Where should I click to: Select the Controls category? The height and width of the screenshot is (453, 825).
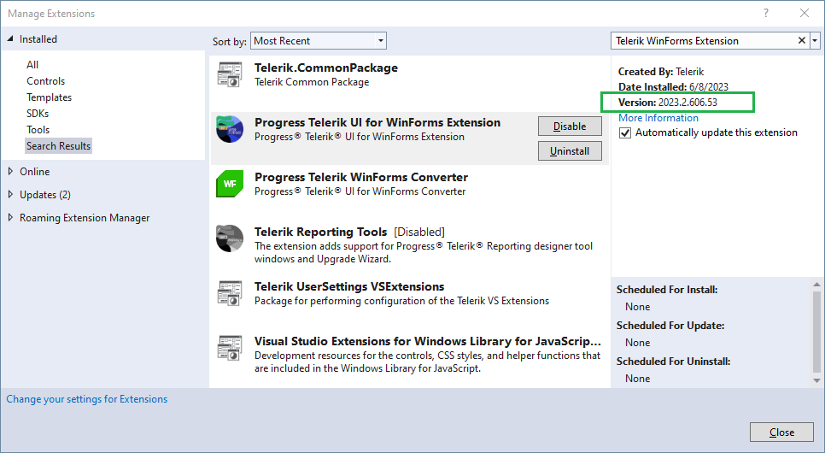click(x=46, y=81)
